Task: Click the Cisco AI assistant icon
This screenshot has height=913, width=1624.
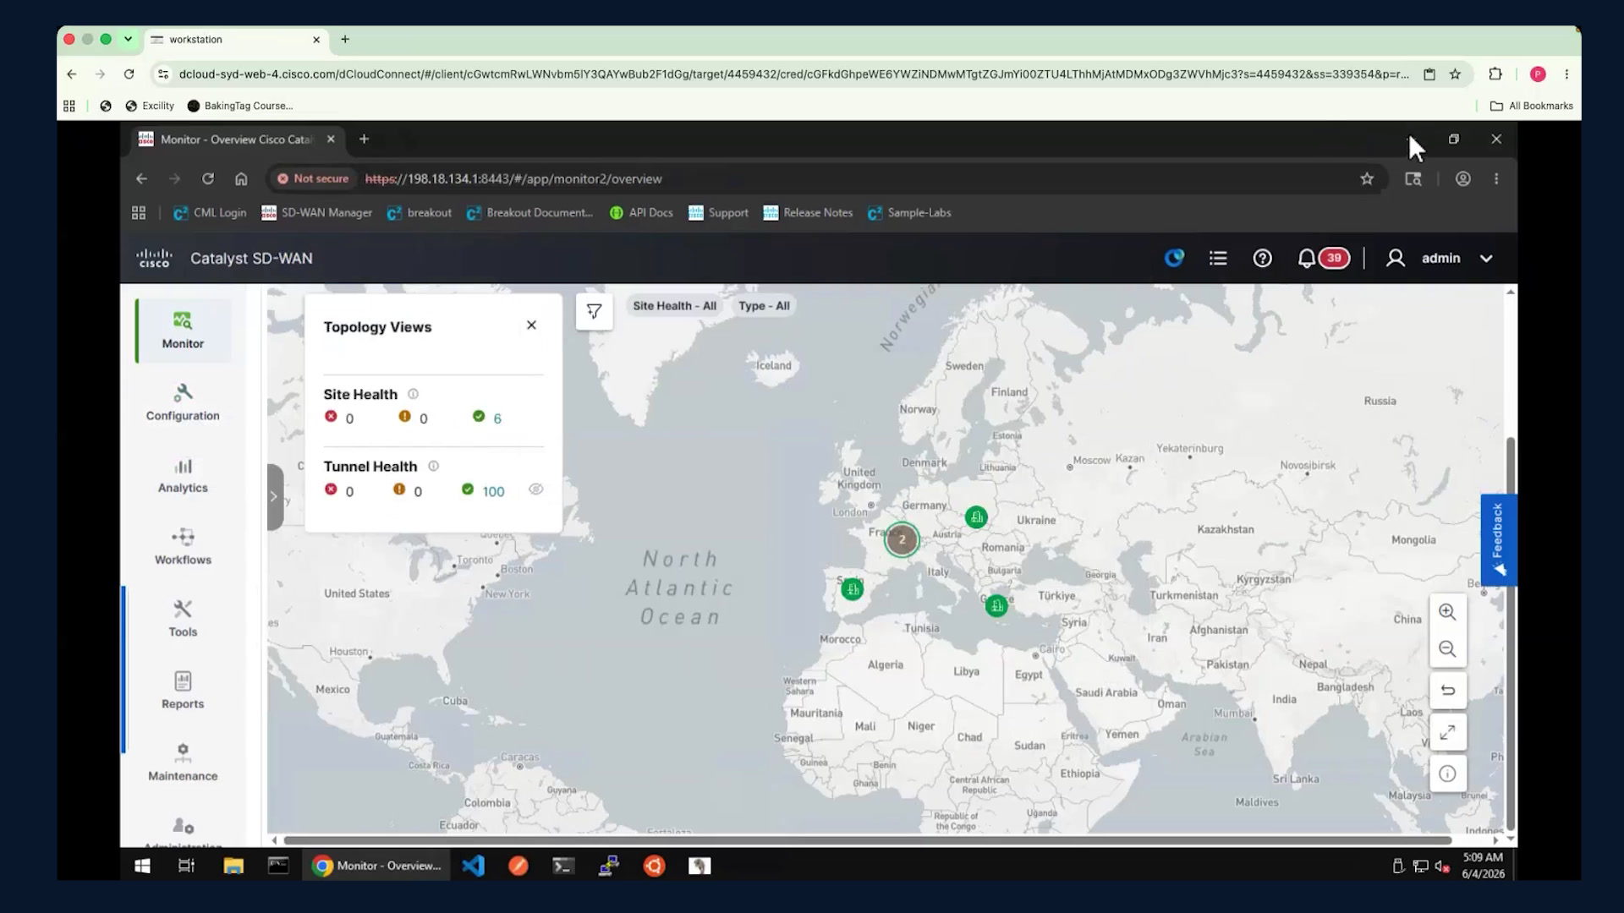Action: click(x=1174, y=258)
